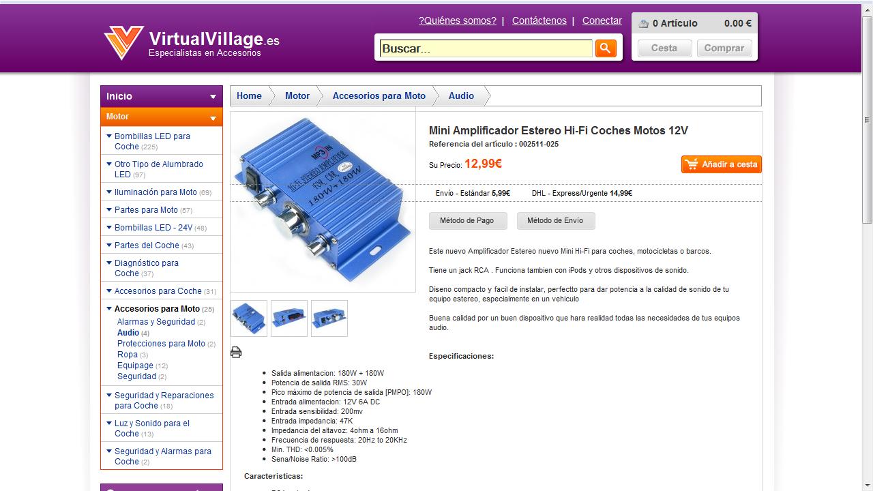This screenshot has width=873, height=491.
Task: Click the VirtualVillage logo icon
Action: click(123, 42)
